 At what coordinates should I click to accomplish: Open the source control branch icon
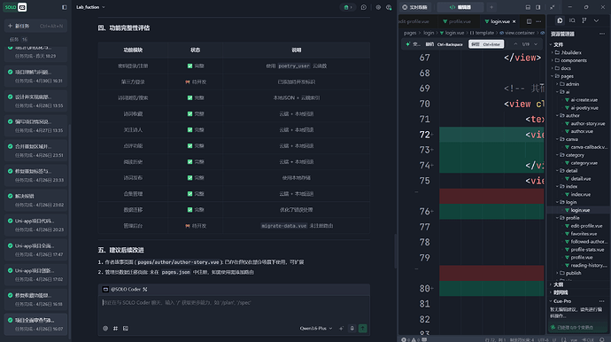(x=584, y=20)
